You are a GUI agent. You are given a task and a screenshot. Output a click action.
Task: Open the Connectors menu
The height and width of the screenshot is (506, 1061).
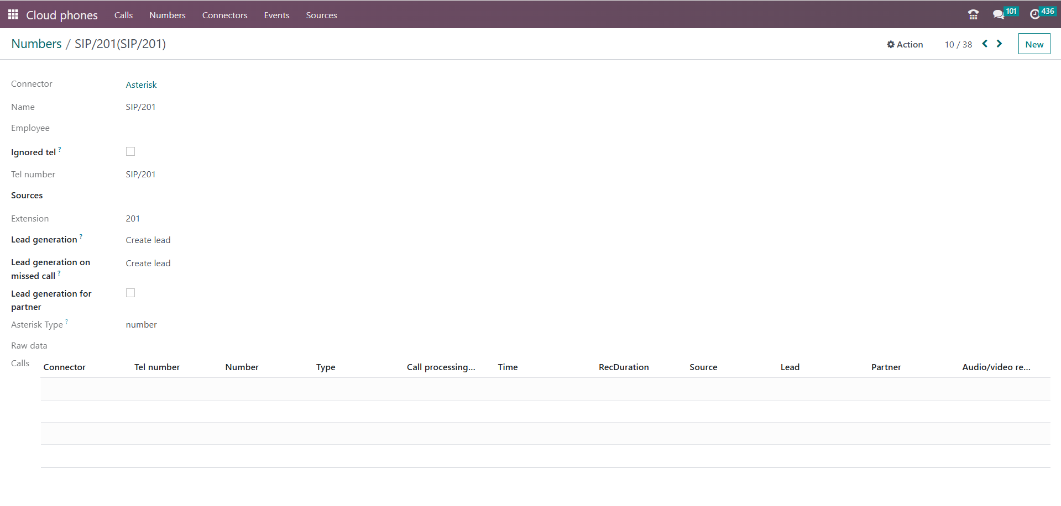pos(224,15)
